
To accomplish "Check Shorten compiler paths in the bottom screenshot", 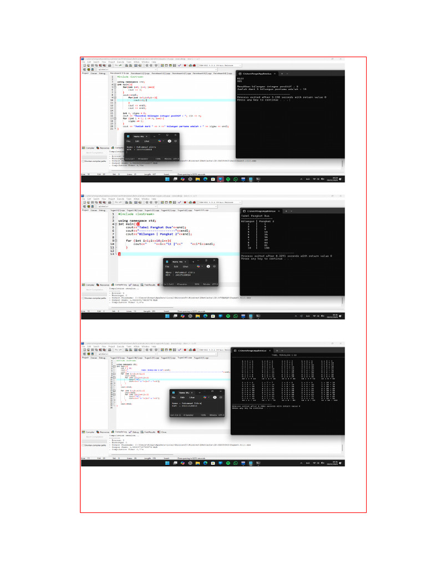I will click(x=83, y=445).
